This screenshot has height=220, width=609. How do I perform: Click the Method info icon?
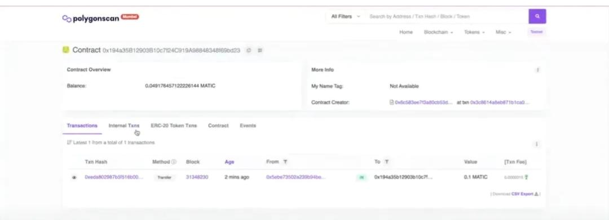tap(174, 161)
